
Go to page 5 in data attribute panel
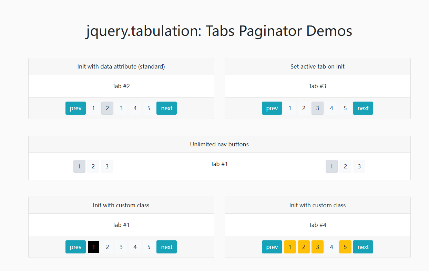click(x=149, y=108)
